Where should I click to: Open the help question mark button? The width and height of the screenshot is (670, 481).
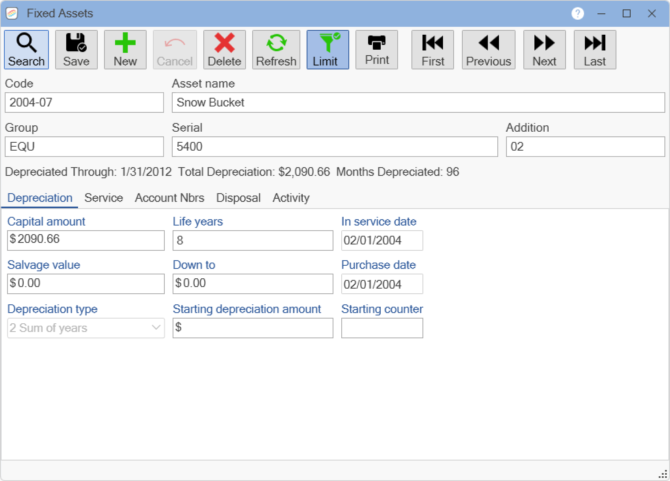tap(578, 13)
